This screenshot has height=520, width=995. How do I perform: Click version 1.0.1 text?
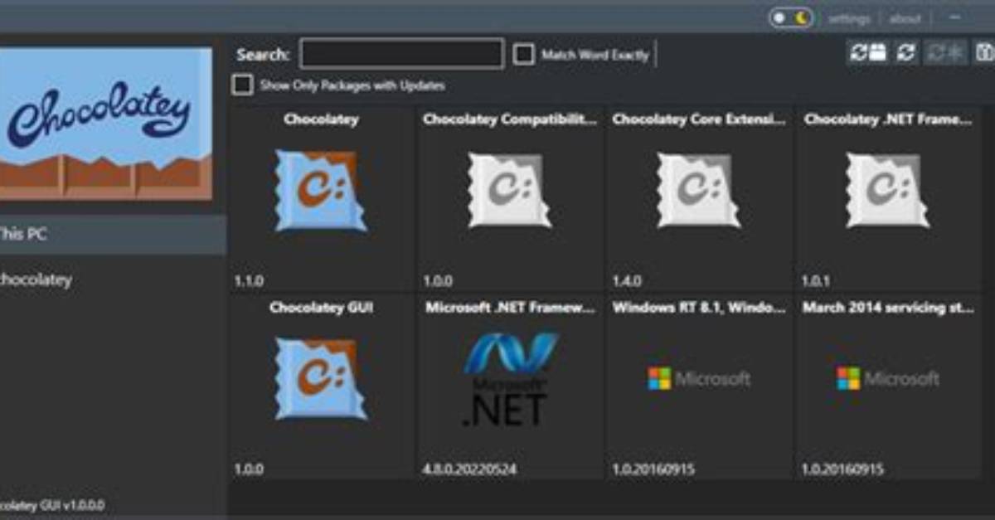tap(816, 281)
